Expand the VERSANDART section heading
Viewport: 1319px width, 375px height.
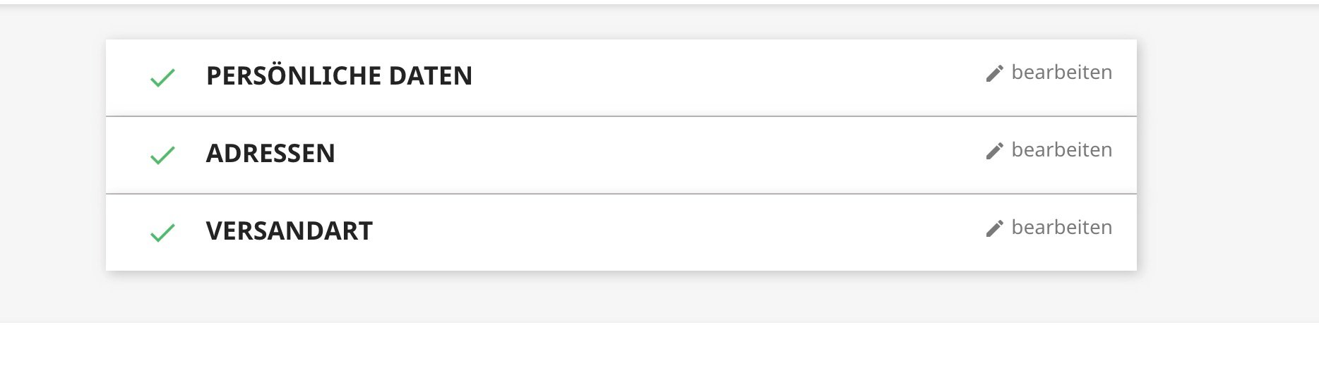(x=289, y=231)
